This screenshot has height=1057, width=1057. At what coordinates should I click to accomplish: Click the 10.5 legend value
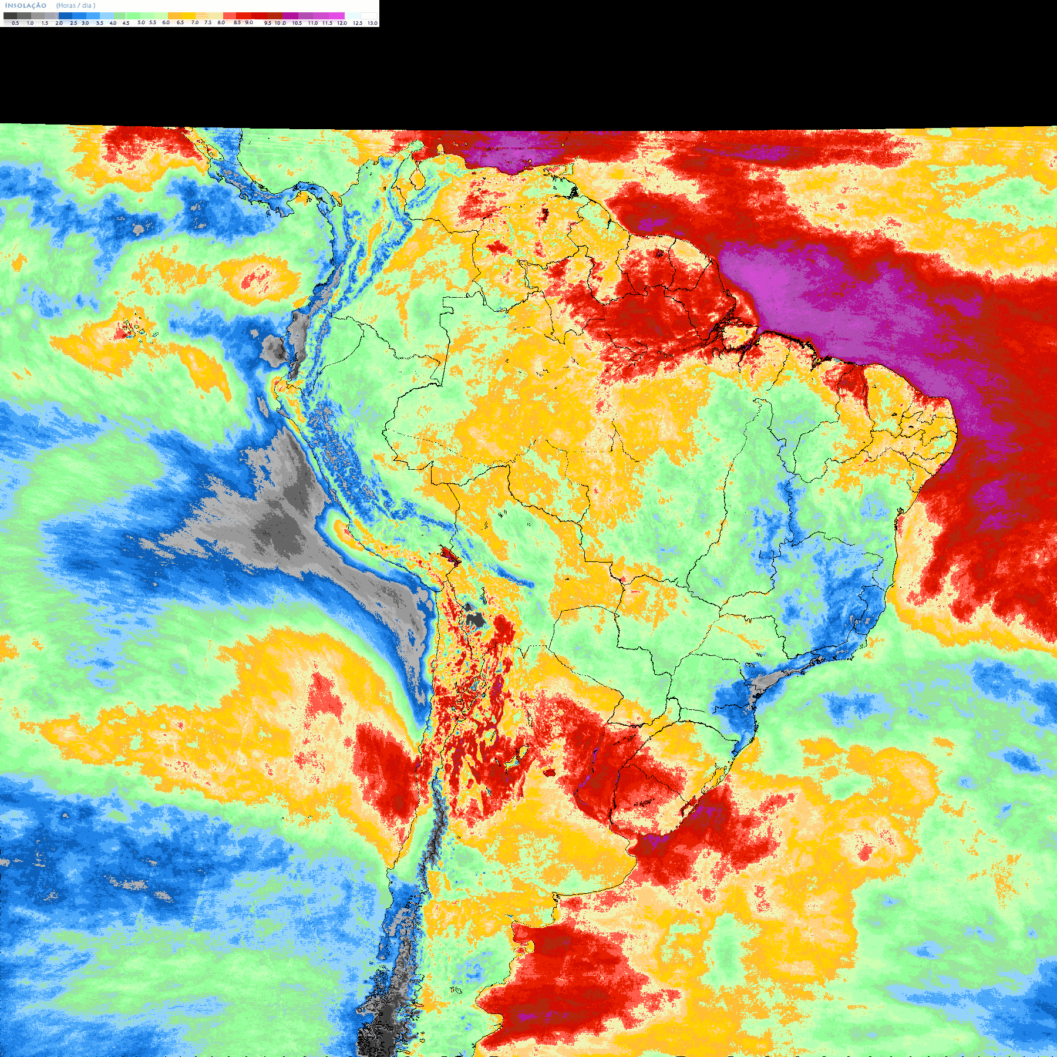pos(297,23)
